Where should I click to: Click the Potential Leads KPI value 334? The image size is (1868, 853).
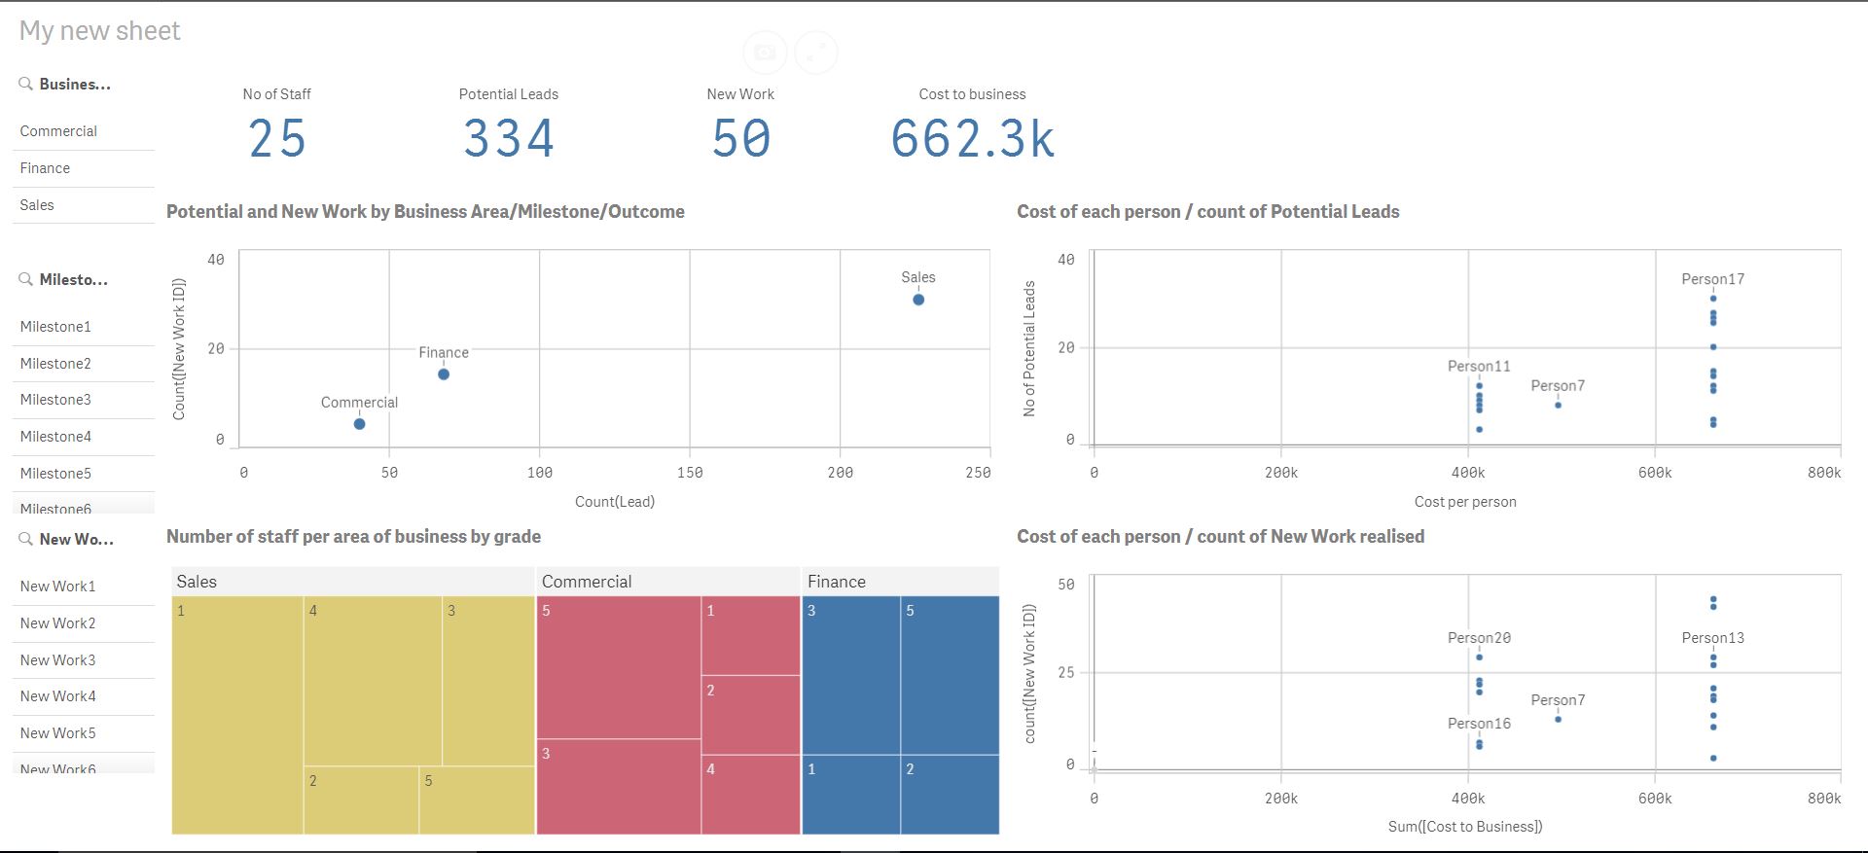509,138
